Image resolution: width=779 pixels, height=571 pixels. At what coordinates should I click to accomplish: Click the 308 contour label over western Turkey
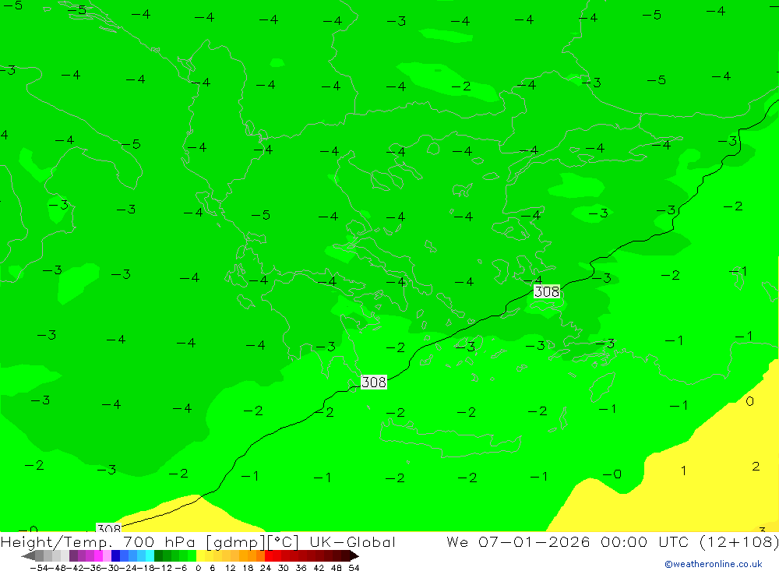(547, 291)
